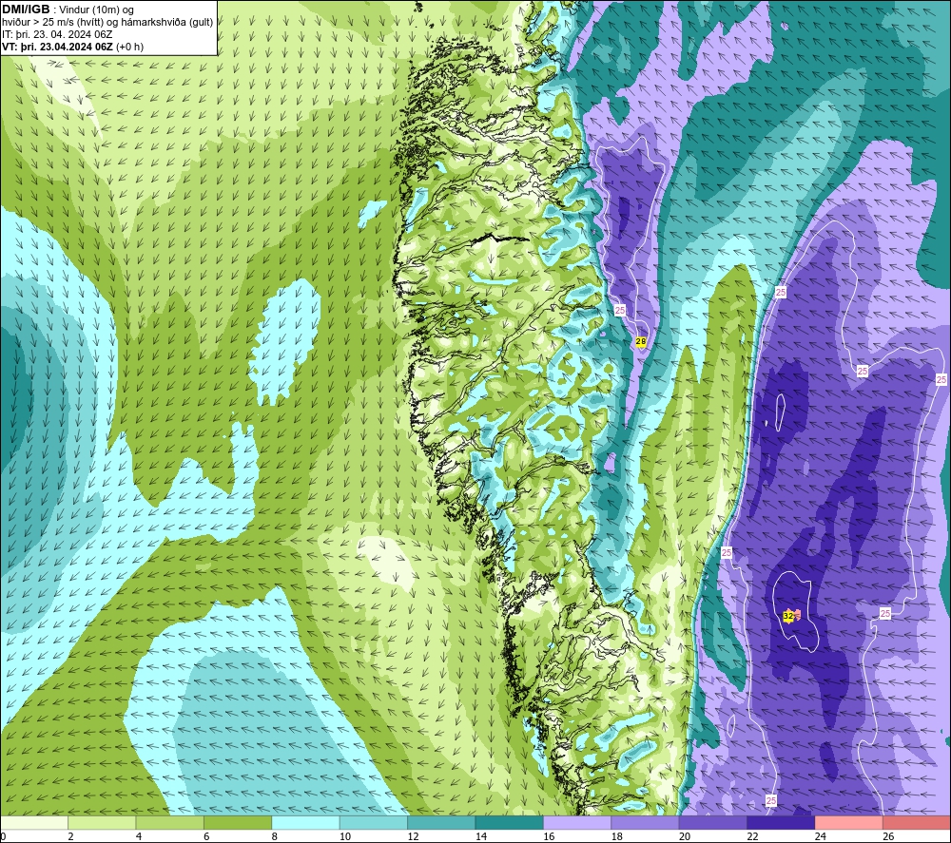Click the '12' label on the color scale

pyautogui.click(x=413, y=836)
